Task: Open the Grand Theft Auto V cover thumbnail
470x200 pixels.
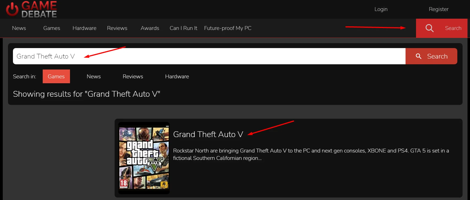Action: pos(144,158)
